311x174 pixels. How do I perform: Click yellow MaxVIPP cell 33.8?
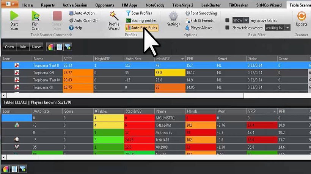pos(170,73)
